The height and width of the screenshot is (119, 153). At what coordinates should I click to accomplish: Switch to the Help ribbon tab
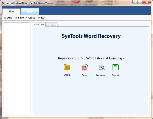(30, 12)
